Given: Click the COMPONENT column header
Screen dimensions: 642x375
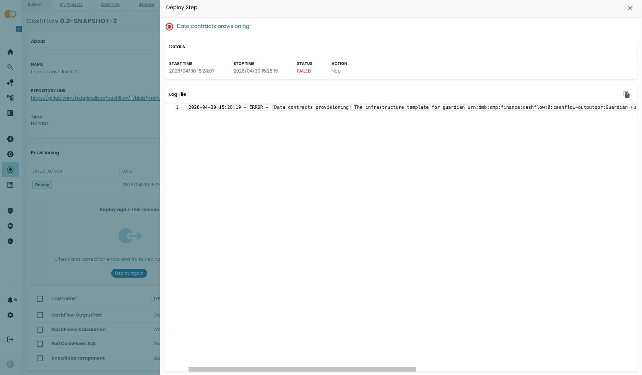Looking at the screenshot, I should click(64, 299).
